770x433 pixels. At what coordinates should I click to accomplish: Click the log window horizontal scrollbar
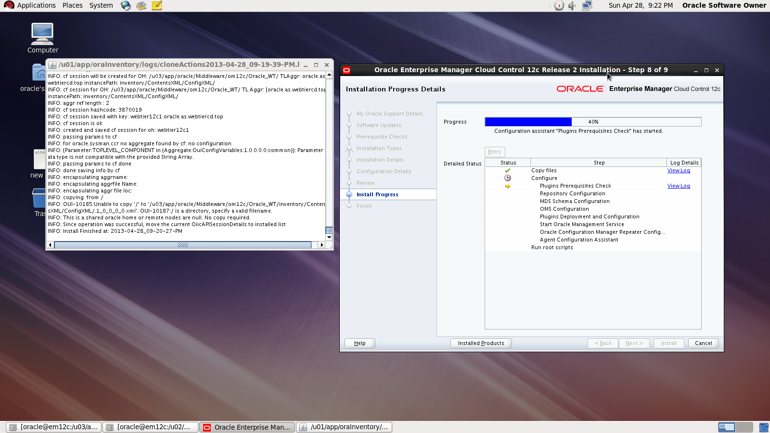coord(183,245)
